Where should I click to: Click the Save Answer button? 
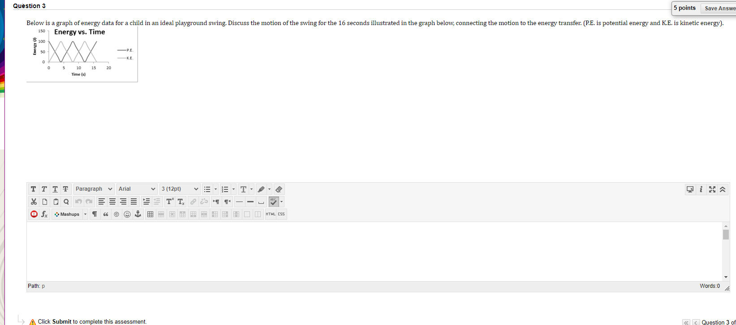719,8
